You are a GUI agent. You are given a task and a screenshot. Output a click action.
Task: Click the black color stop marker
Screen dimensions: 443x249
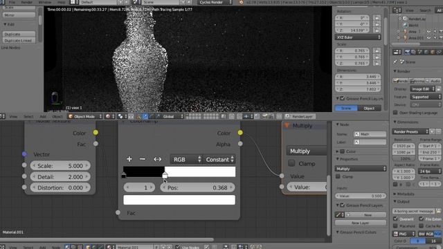tap(123, 176)
